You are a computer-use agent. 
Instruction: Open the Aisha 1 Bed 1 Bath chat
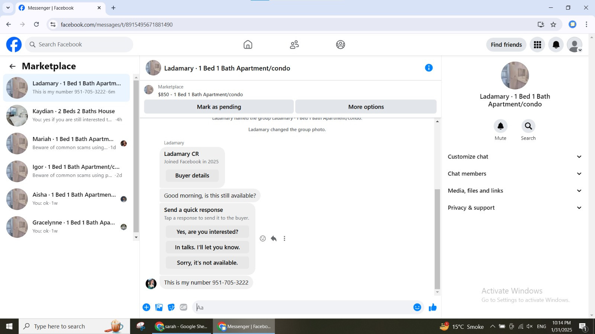point(67,199)
